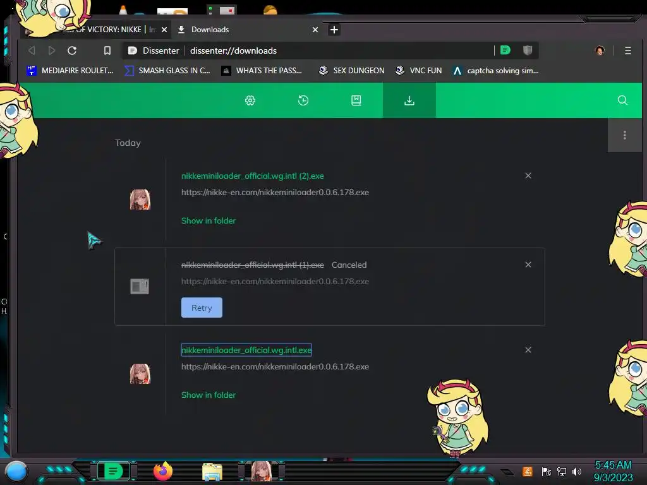Viewport: 647px width, 485px height.
Task: Open the SMASH GLASS IN C... bookmark
Action: (167, 71)
